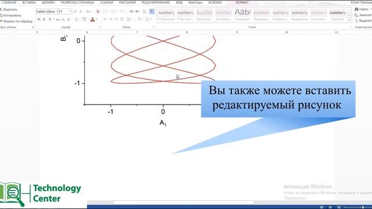This screenshot has width=372, height=209.
Task: Apply text highlight color
Action: point(84,19)
